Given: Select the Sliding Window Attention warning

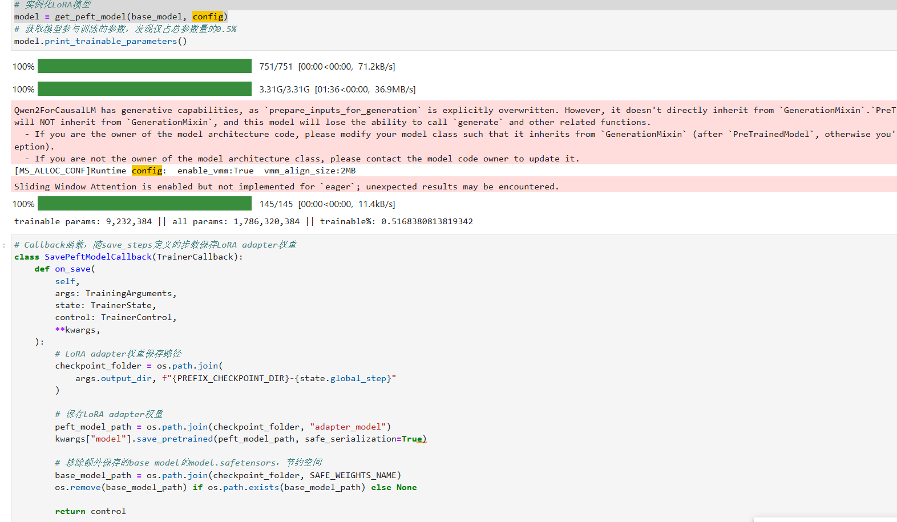Looking at the screenshot, I should coord(286,187).
